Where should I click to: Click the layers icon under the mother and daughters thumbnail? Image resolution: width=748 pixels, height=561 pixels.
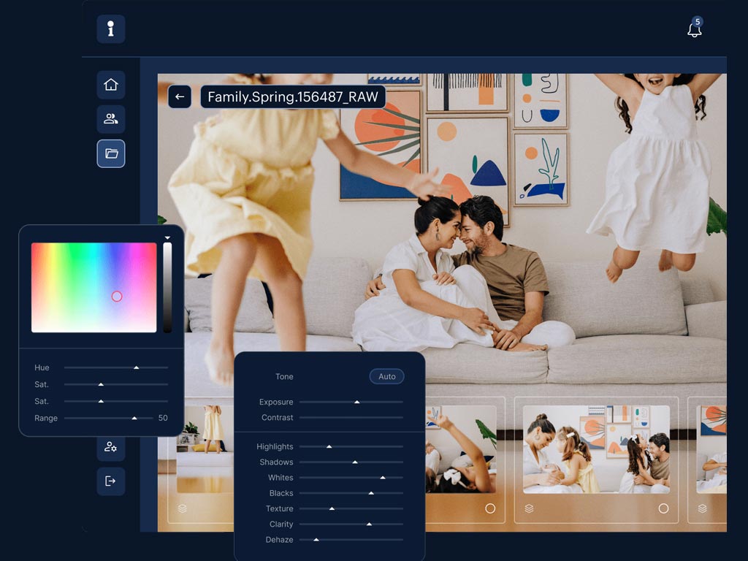(x=529, y=508)
